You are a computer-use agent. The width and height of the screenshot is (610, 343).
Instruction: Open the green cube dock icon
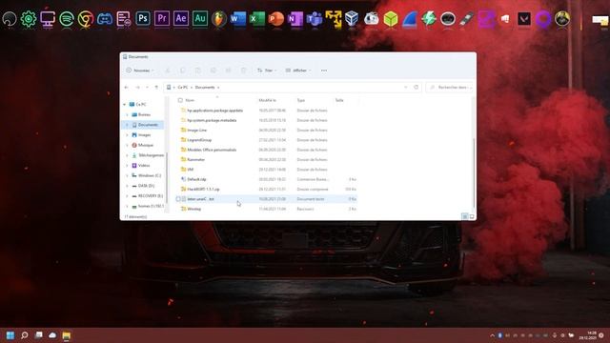pos(391,19)
